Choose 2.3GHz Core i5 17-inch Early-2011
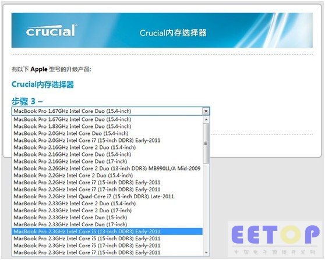This screenshot has width=325, height=260. click(107, 245)
